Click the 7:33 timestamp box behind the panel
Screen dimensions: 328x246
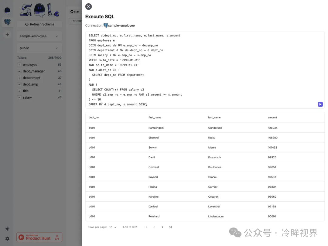pyautogui.click(x=76, y=21)
